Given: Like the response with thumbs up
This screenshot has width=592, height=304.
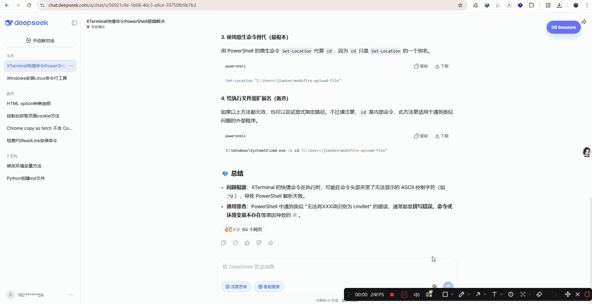Looking at the screenshot, I should 247,243.
